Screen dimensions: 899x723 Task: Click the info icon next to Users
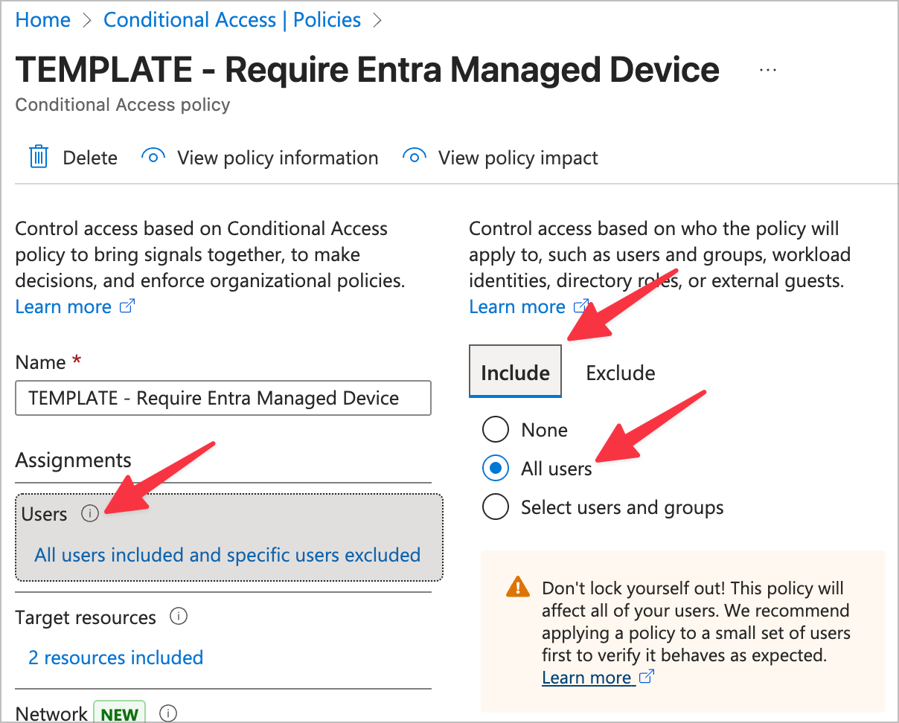(90, 514)
